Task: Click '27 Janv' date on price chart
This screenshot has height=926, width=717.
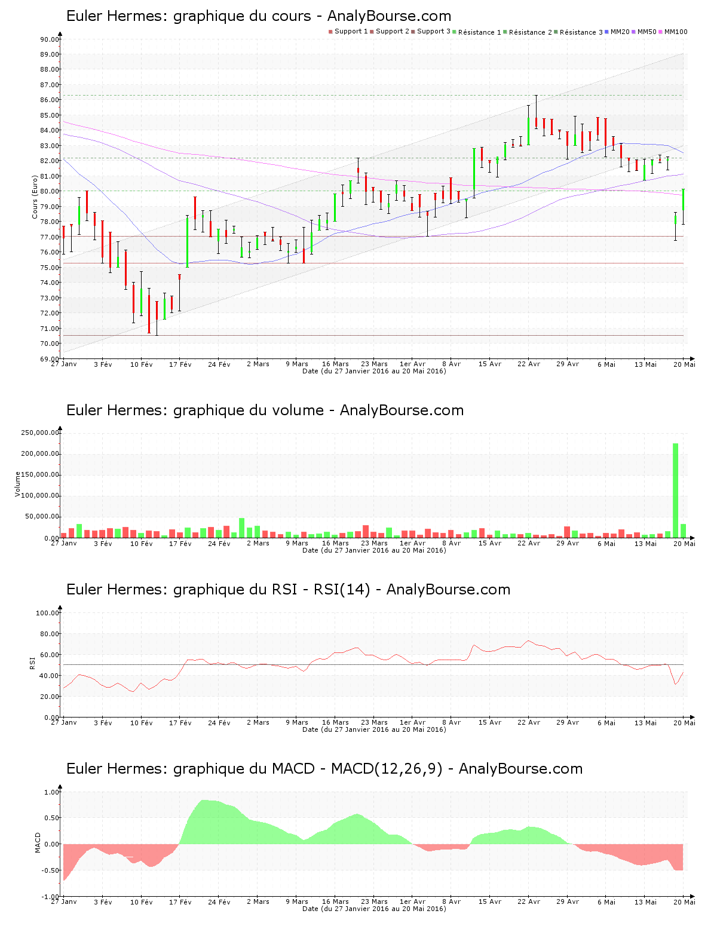Action: [64, 364]
